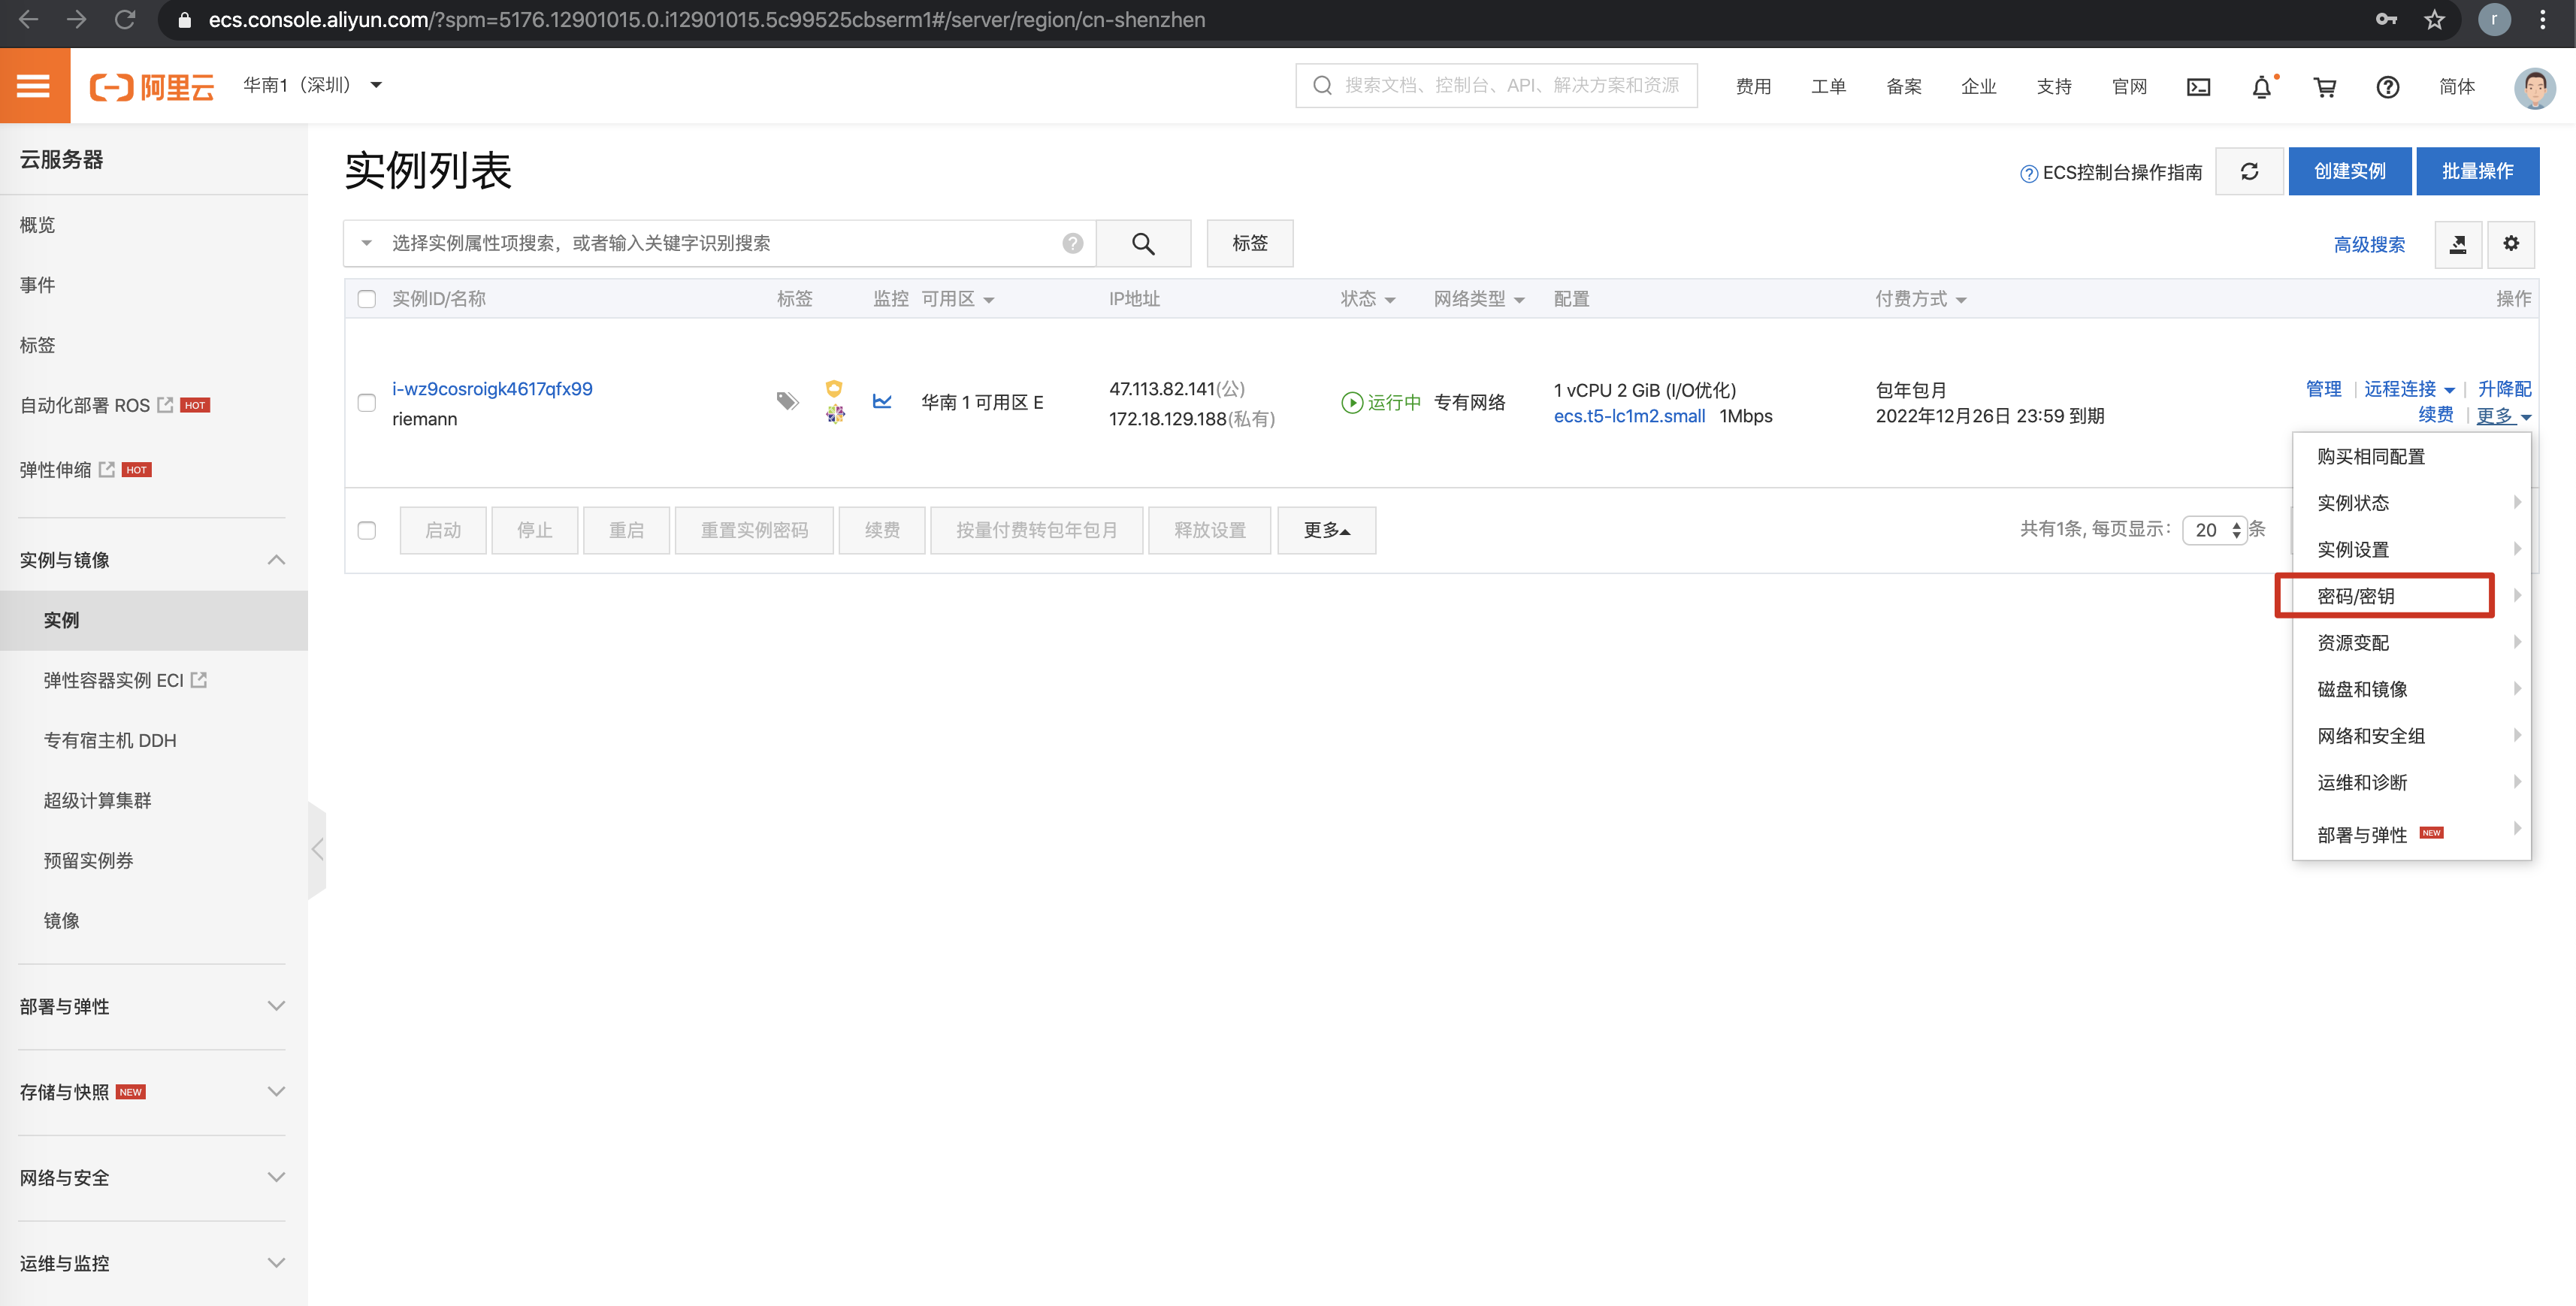Click the monitoring chart icon for riemann
The height and width of the screenshot is (1306, 2576).
(x=881, y=401)
